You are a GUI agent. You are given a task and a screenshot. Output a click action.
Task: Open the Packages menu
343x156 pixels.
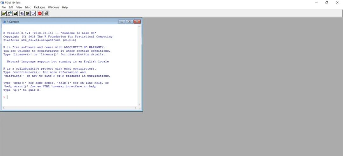point(39,7)
